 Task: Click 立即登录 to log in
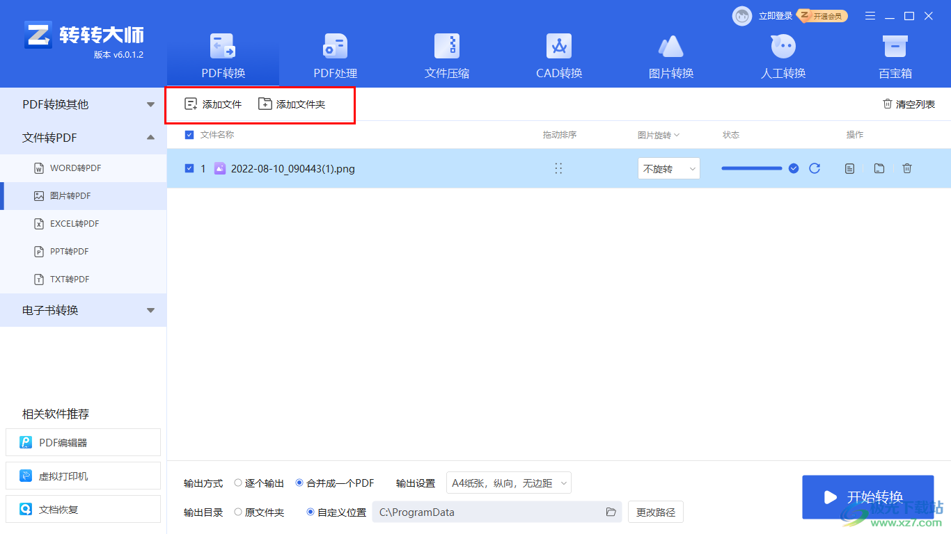[776, 16]
